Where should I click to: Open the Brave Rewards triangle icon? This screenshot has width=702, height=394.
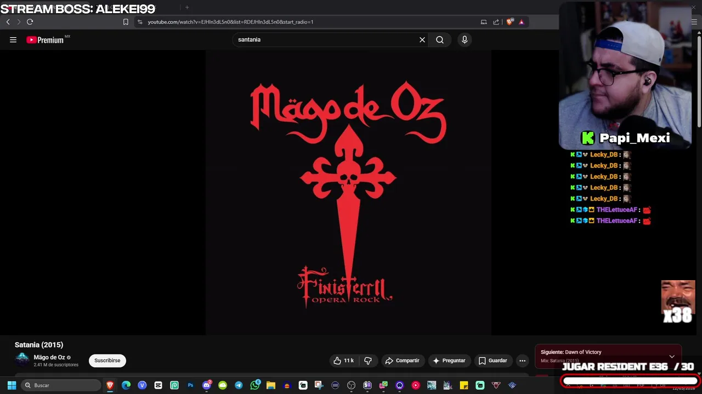522,22
